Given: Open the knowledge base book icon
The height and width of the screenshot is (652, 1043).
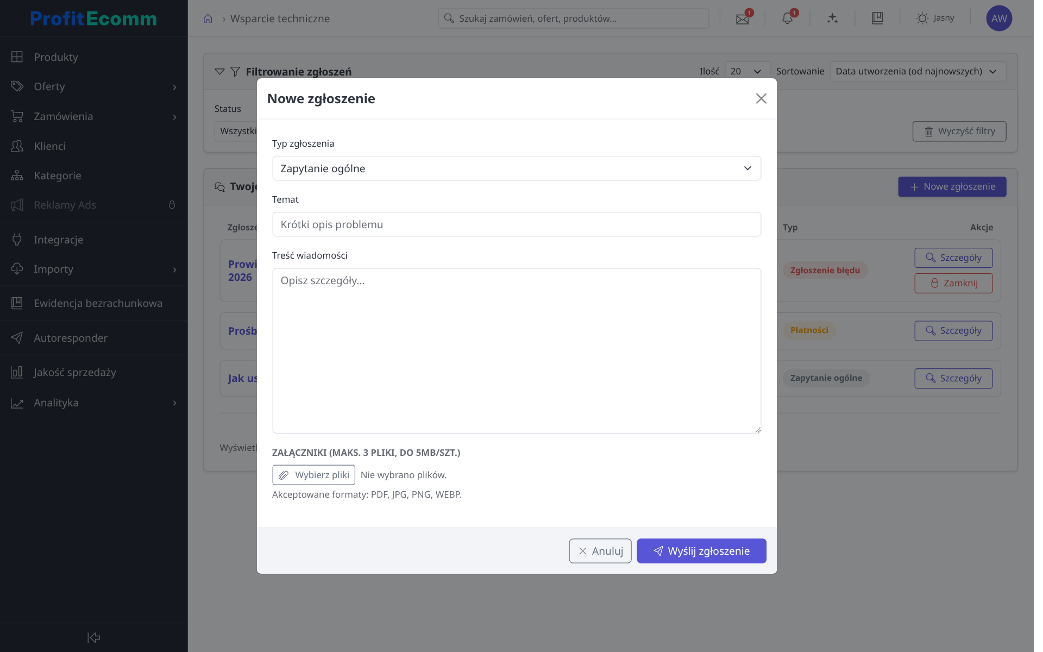Looking at the screenshot, I should [x=877, y=18].
